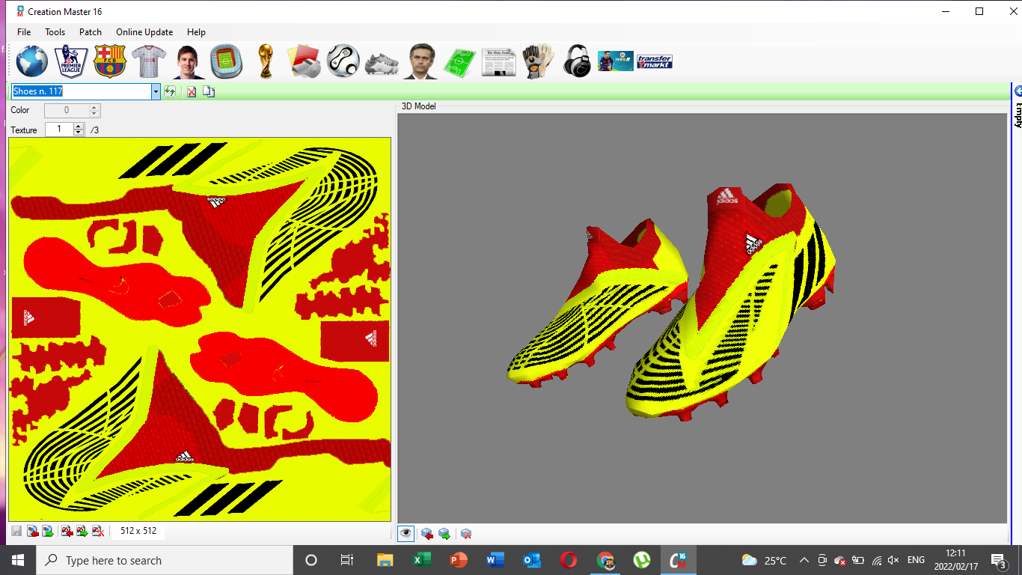The width and height of the screenshot is (1022, 575).
Task: Open the transfermarkt icon
Action: (x=655, y=61)
